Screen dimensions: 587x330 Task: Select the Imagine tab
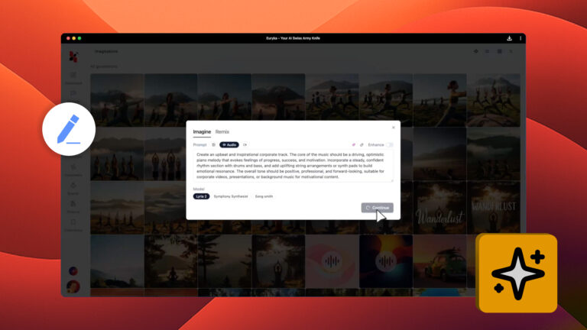click(x=202, y=131)
